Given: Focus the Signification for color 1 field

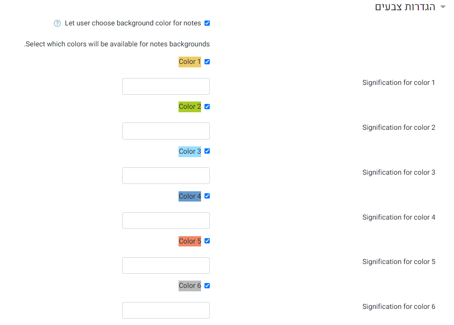Looking at the screenshot, I should (x=166, y=86).
